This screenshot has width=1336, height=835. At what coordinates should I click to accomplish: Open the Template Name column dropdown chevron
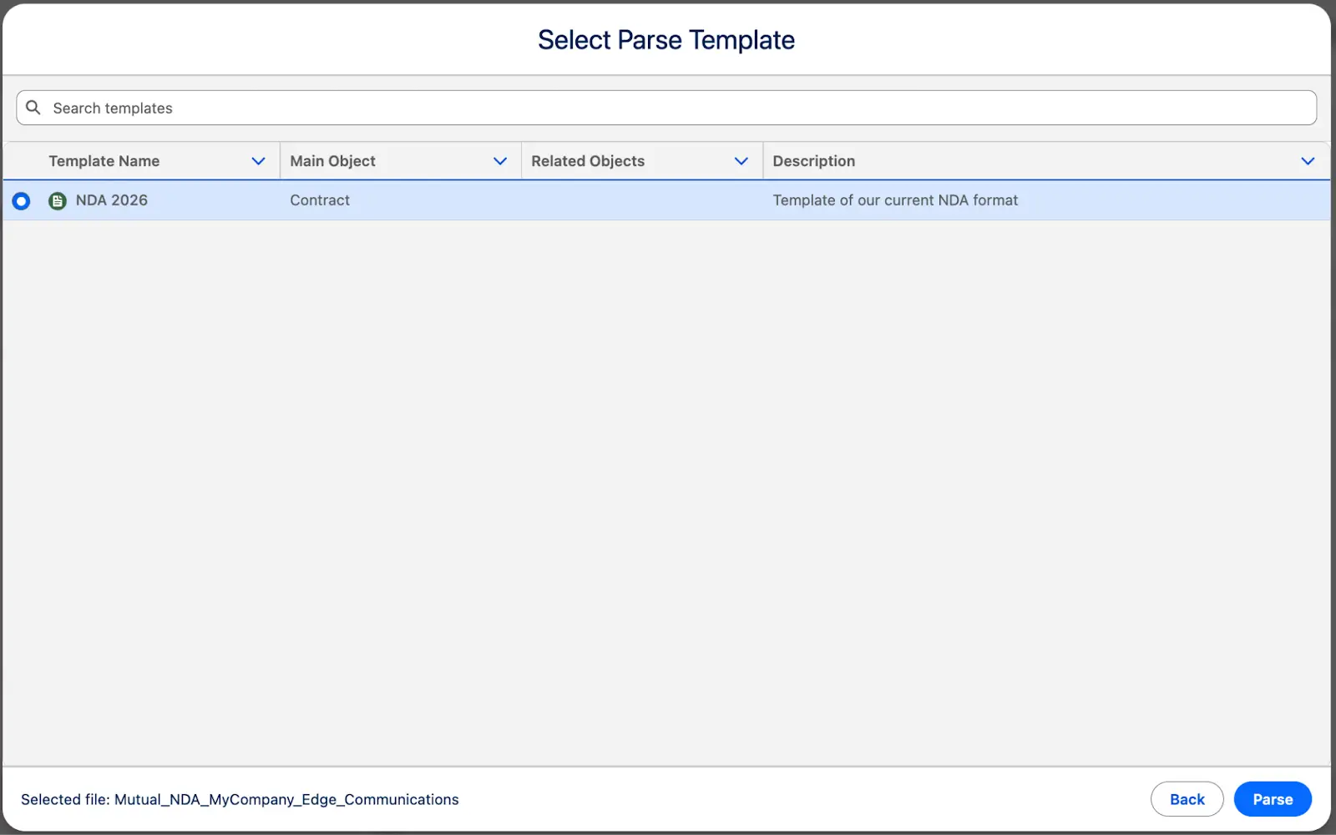259,161
